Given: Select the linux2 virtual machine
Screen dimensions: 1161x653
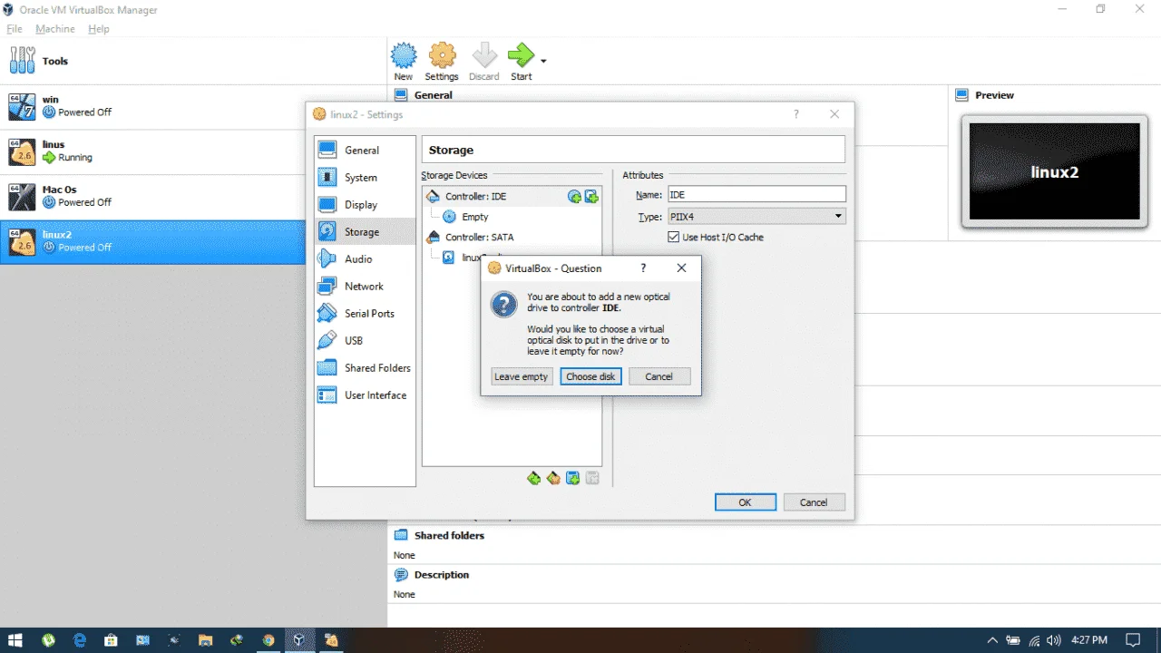Looking at the screenshot, I should (152, 241).
